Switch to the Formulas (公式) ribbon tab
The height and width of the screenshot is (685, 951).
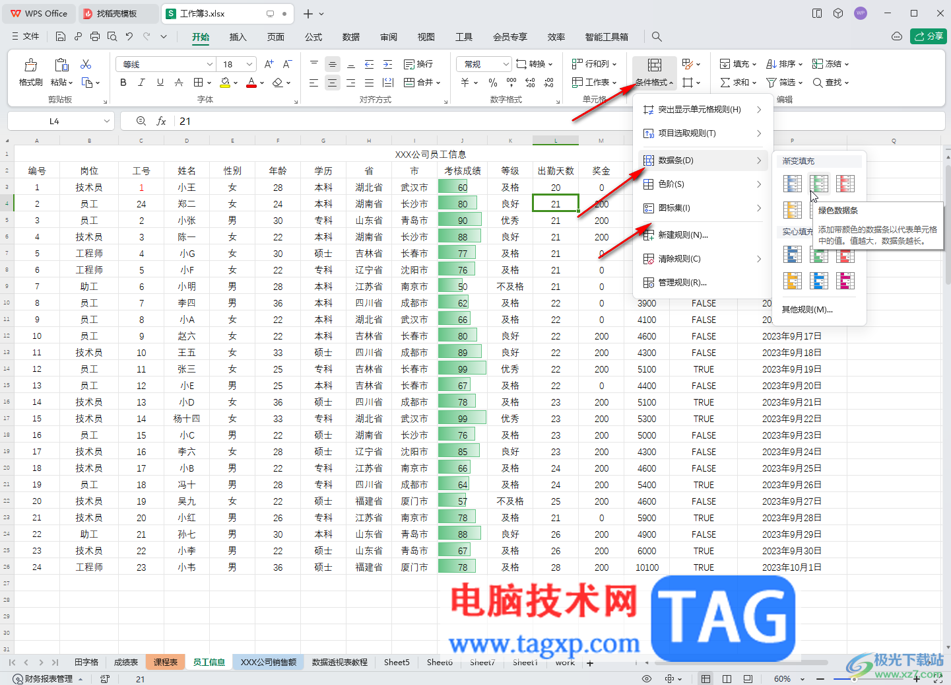click(313, 37)
